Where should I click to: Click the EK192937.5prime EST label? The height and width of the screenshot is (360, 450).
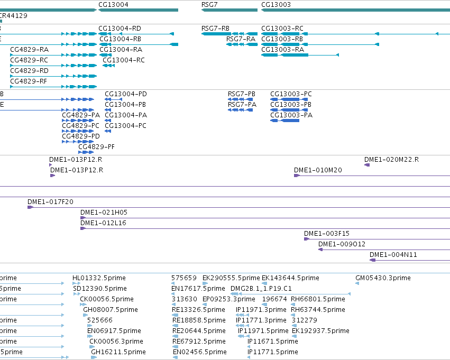320,331
